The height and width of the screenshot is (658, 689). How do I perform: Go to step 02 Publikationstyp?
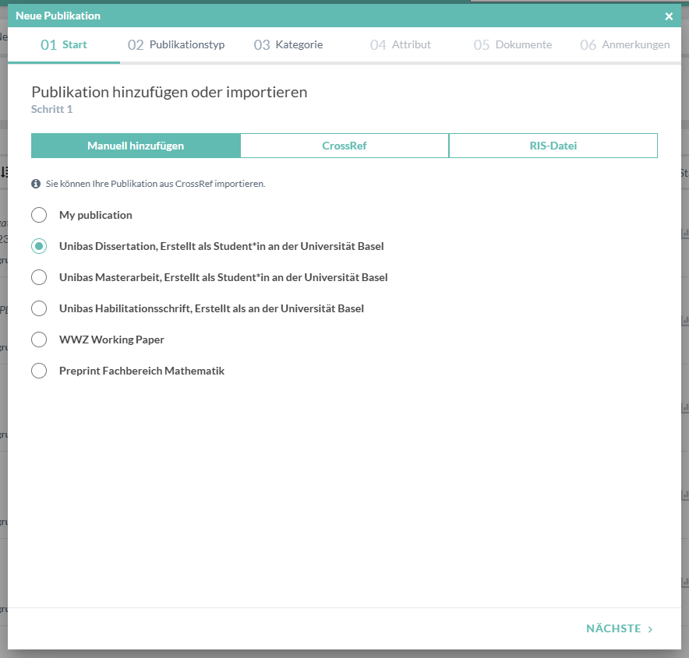click(176, 45)
